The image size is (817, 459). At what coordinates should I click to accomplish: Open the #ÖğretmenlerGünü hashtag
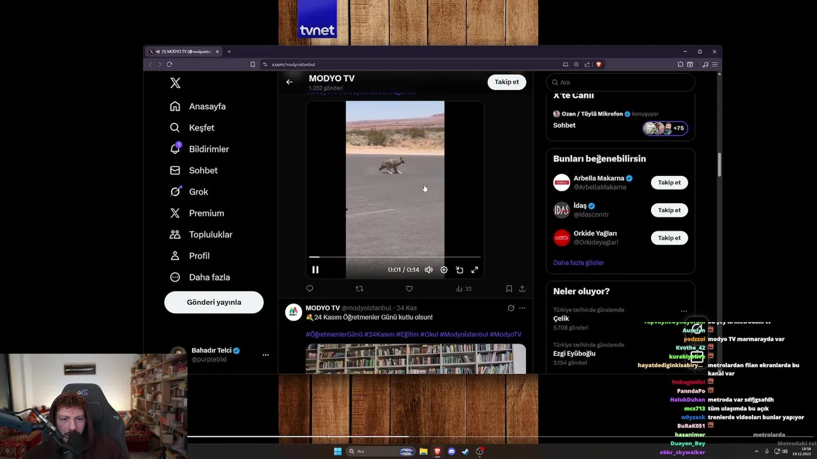(x=334, y=335)
